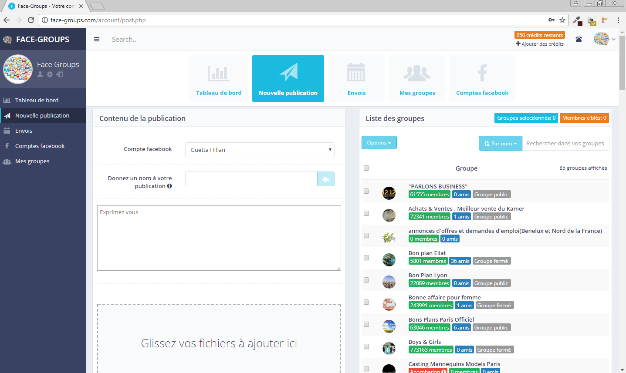
Task: Click the browser bookmark star icon
Action: tap(562, 20)
